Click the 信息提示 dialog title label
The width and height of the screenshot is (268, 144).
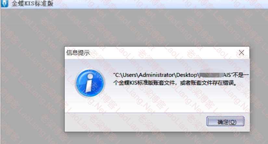(x=78, y=53)
